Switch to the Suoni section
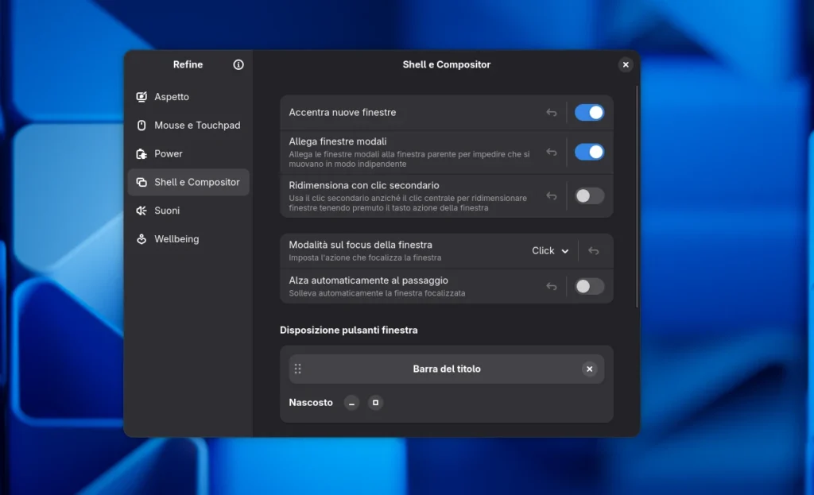Screen dimensions: 814x495 pos(167,211)
